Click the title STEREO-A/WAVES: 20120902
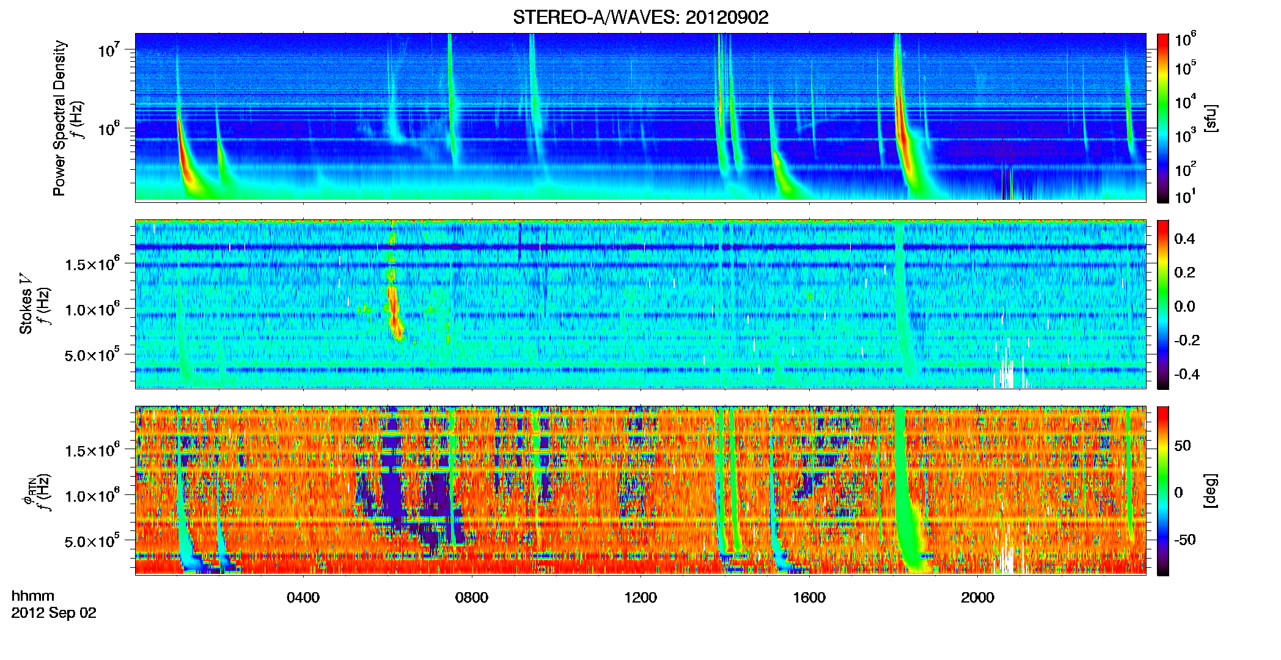Viewport: 1281px width, 660px height. 640,17
